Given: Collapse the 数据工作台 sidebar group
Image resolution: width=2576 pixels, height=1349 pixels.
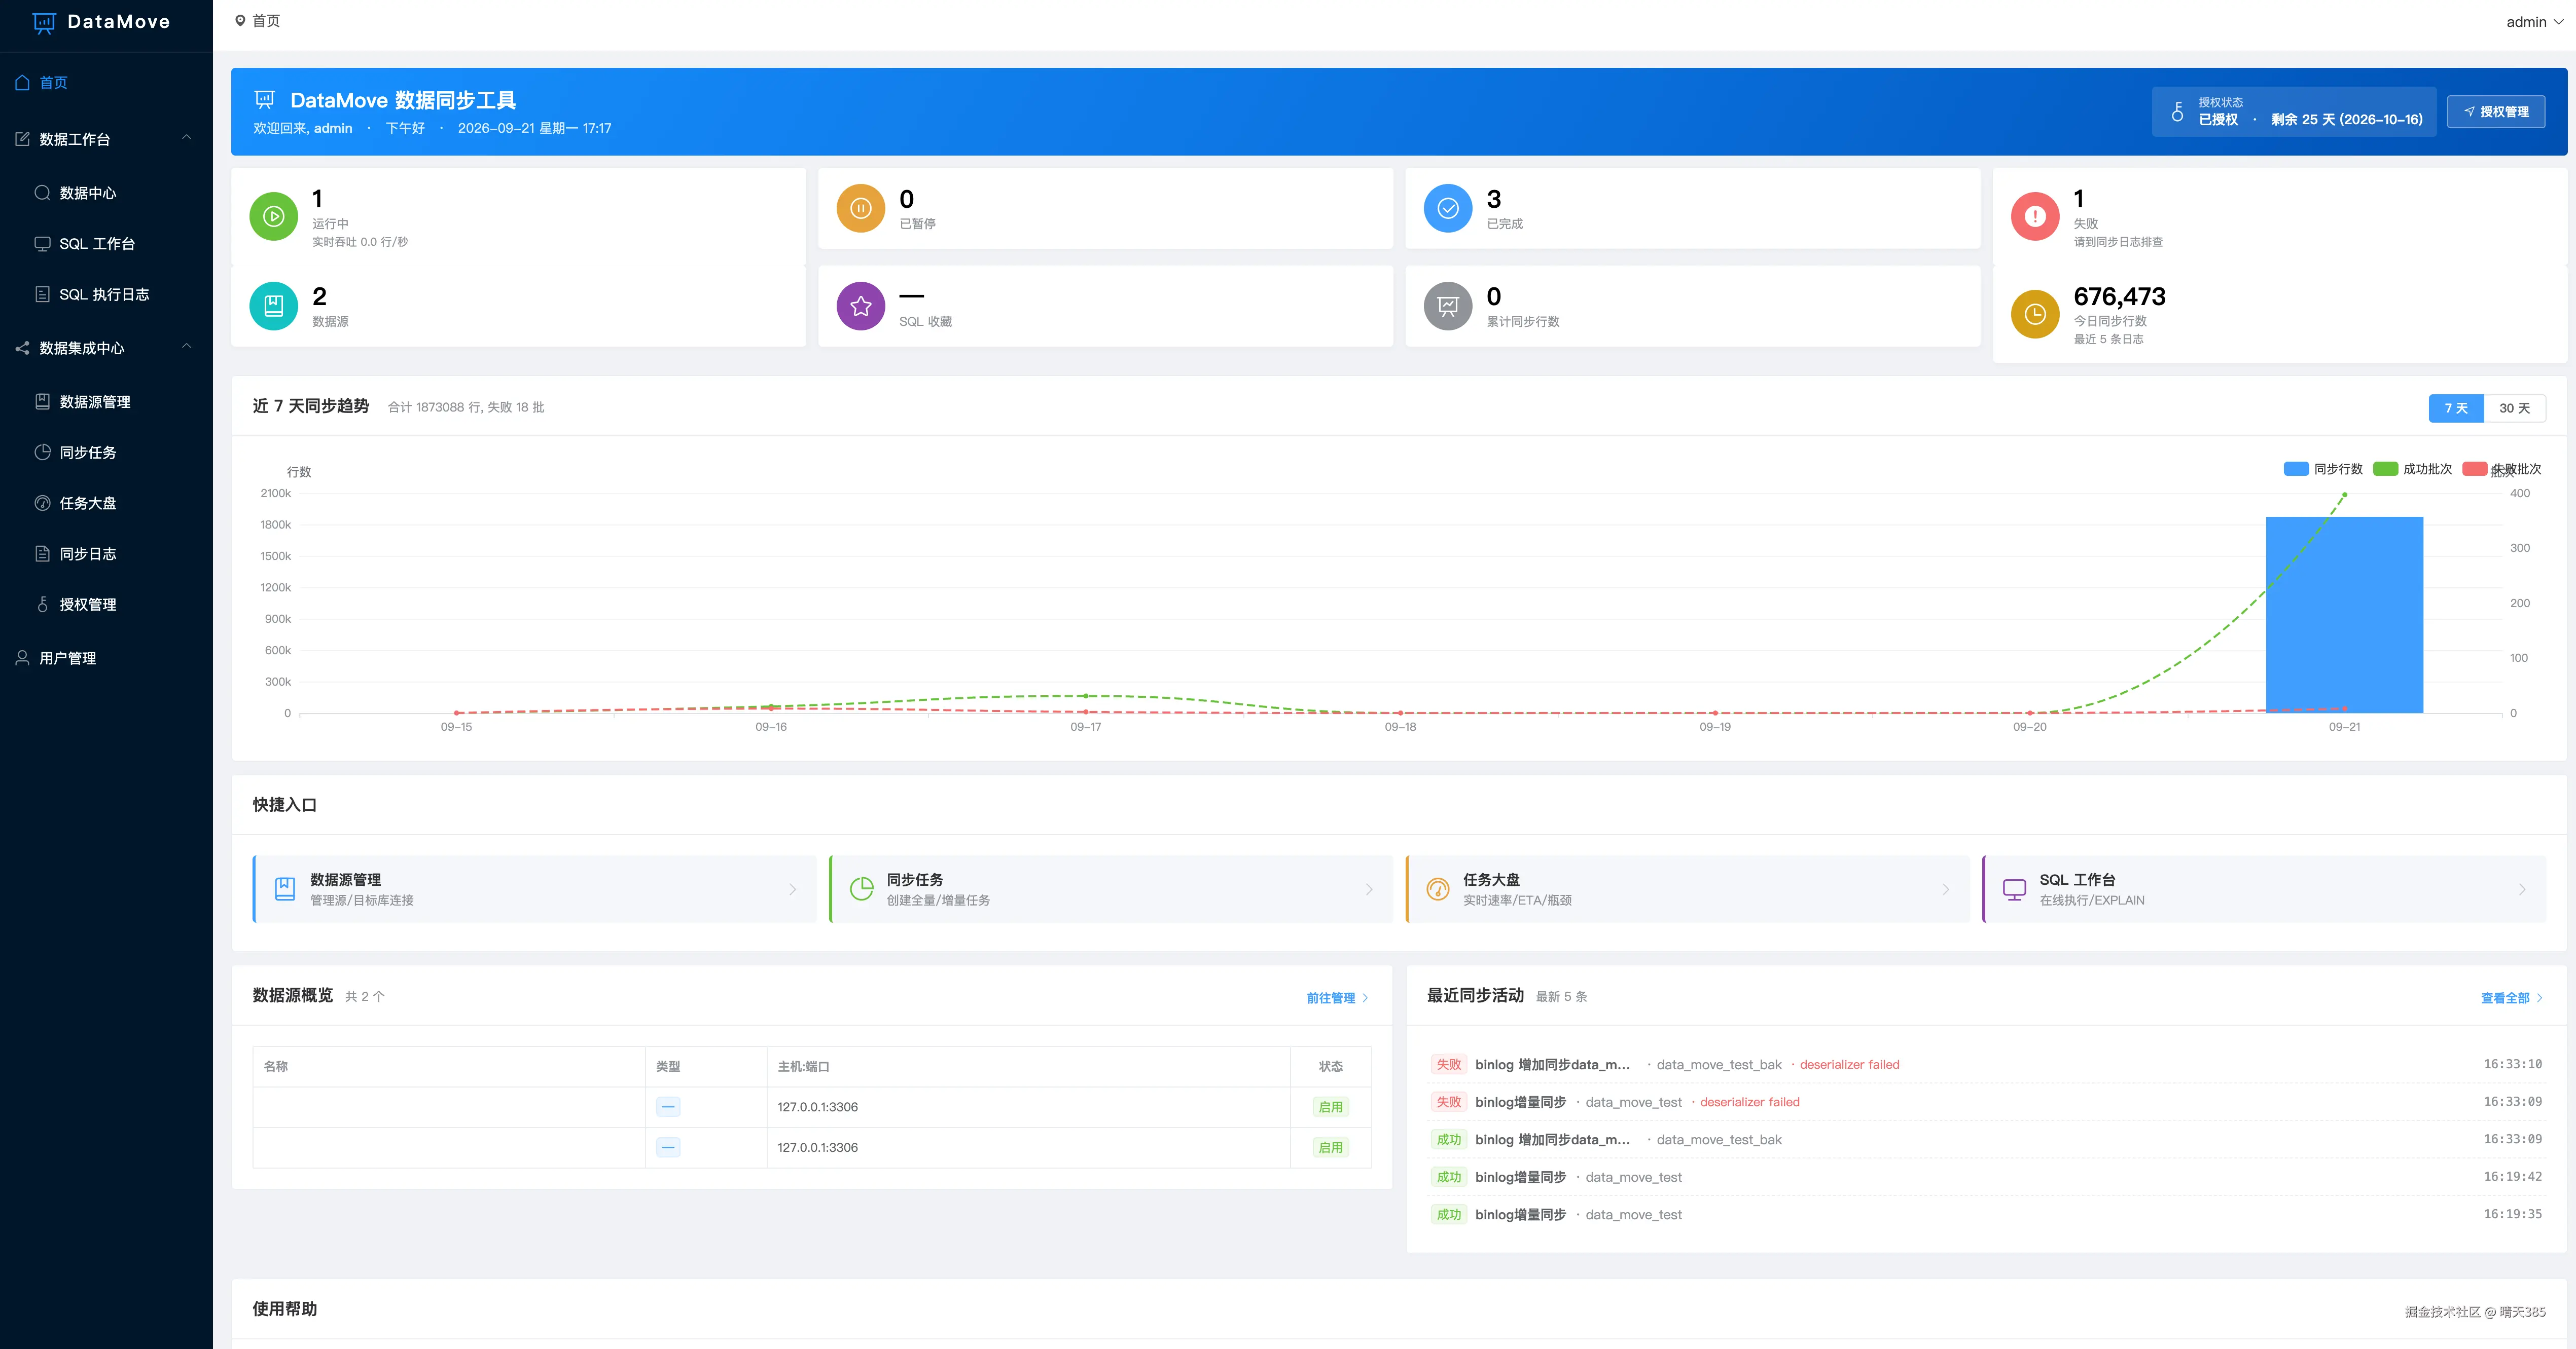Looking at the screenshot, I should click(x=186, y=138).
